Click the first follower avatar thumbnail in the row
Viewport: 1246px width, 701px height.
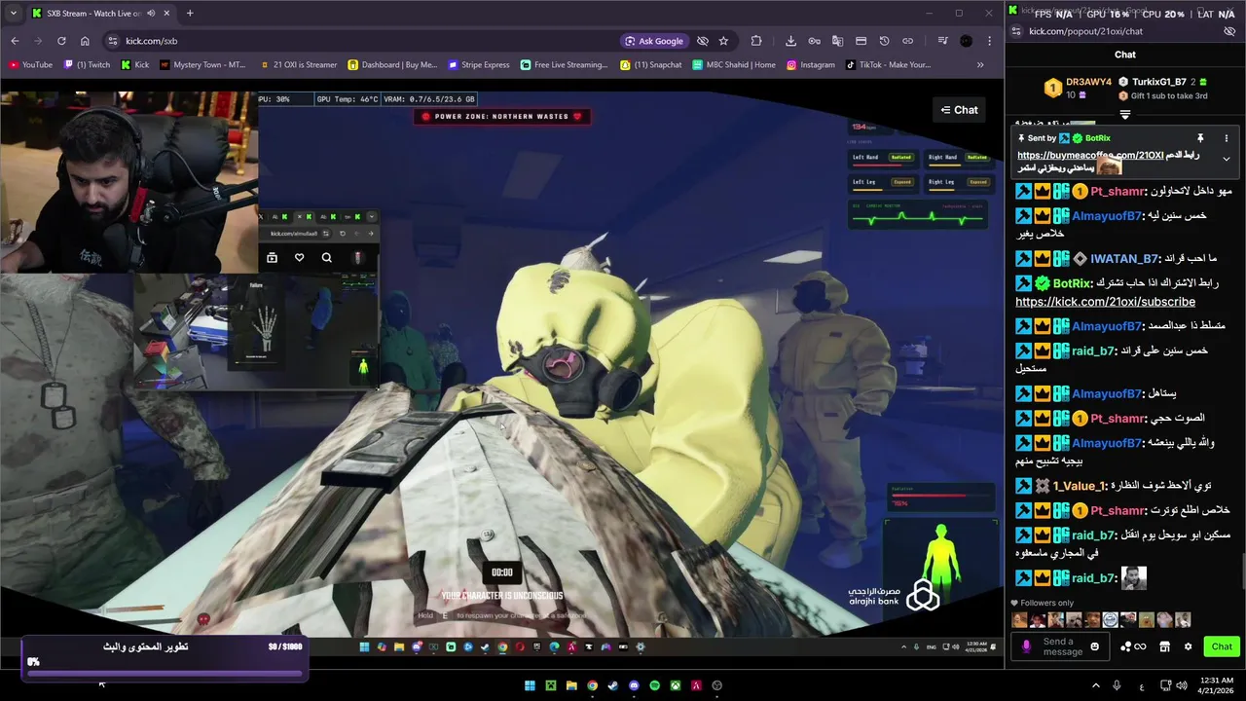pos(1019,619)
